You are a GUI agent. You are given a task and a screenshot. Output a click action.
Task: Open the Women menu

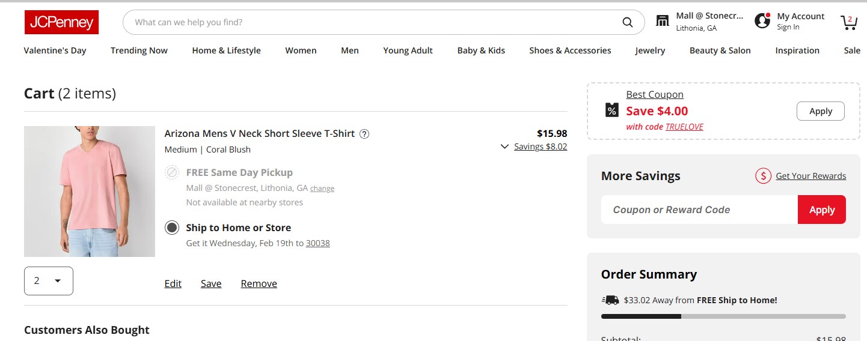tap(301, 50)
